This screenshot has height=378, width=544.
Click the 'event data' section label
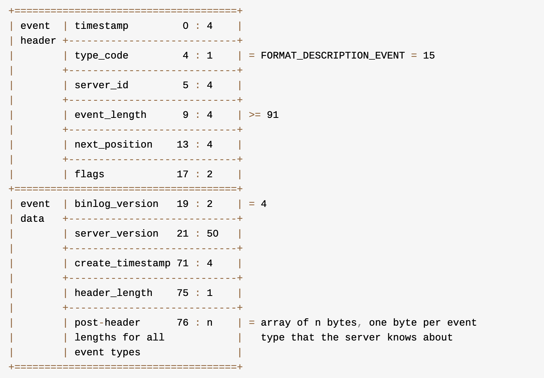pyautogui.click(x=34, y=211)
